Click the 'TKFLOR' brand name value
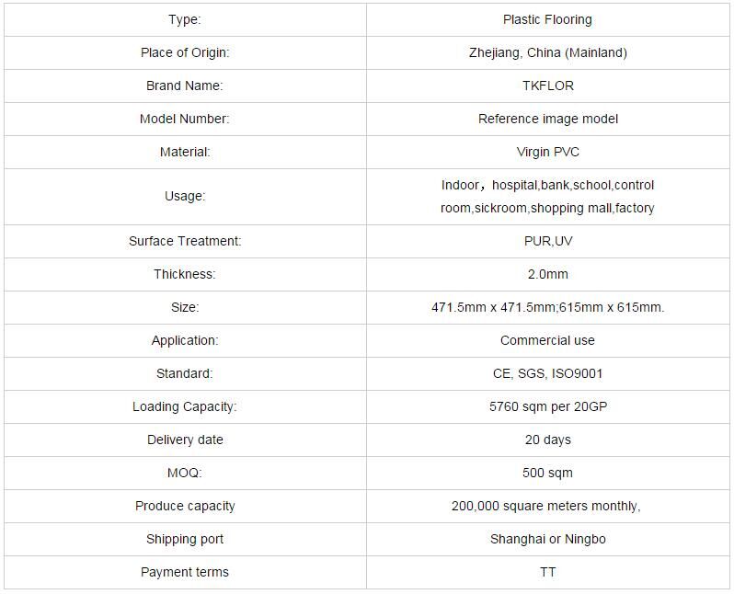 click(547, 86)
